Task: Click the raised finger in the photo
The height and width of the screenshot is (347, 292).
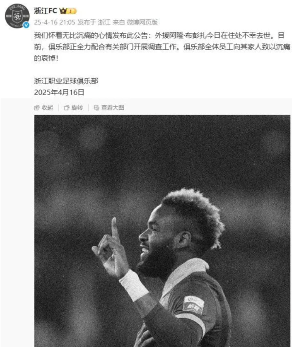Action: (x=115, y=228)
